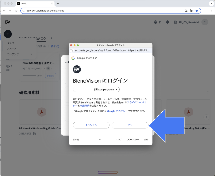Click the globe language icon in header
Viewport: 215px width, 176px height.
coord(156,22)
